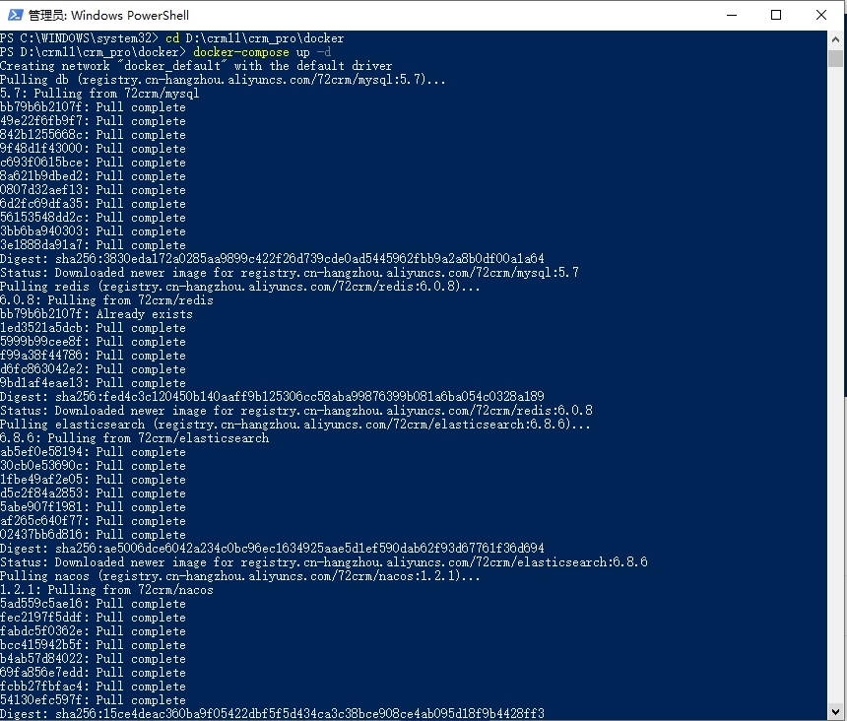The height and width of the screenshot is (721, 847).
Task: Click the '1fbe49af2e05: Pull complete' line
Action: (x=93, y=480)
